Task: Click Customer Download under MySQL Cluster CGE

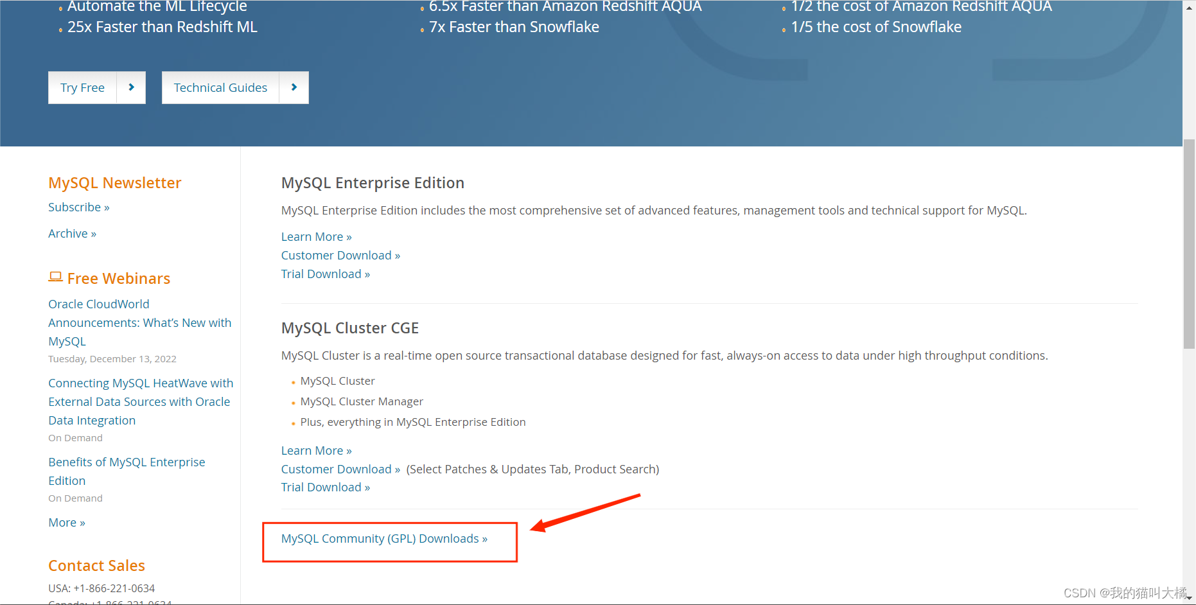Action: click(x=341, y=469)
